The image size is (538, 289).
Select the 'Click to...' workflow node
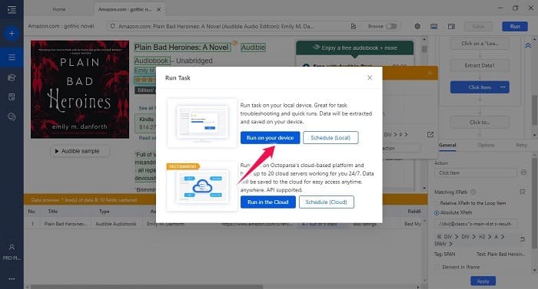480,122
